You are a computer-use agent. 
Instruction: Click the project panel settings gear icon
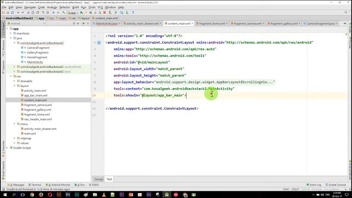[83, 23]
